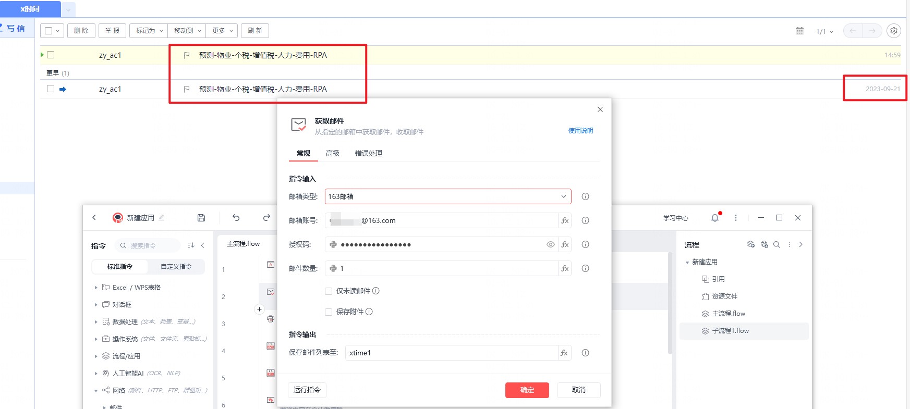Enable the 仅未读邮件 checkbox

click(x=329, y=291)
